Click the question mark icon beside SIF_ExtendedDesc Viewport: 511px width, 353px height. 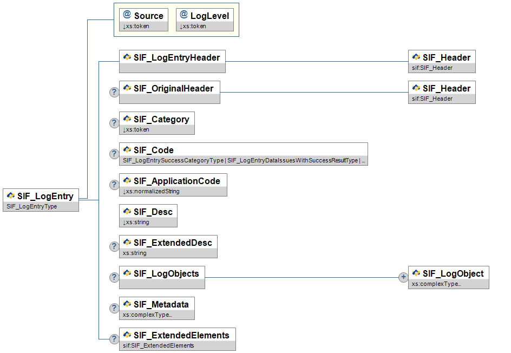point(114,246)
